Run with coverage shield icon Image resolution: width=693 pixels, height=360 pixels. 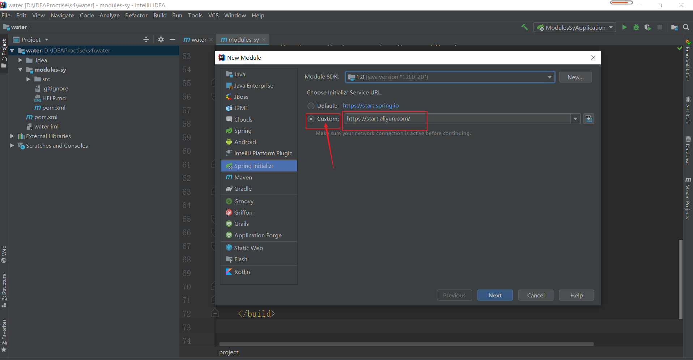648,27
